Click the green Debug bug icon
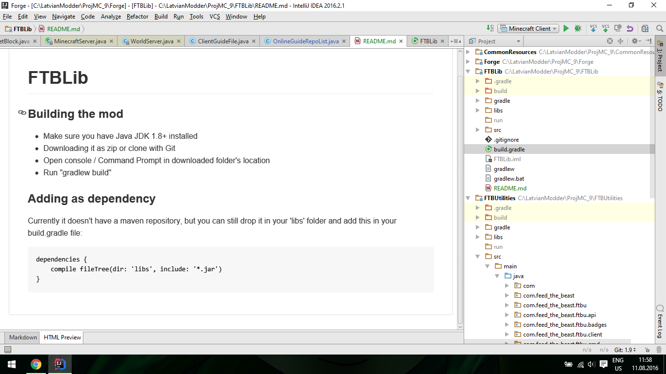This screenshot has width=666, height=374. (x=578, y=29)
